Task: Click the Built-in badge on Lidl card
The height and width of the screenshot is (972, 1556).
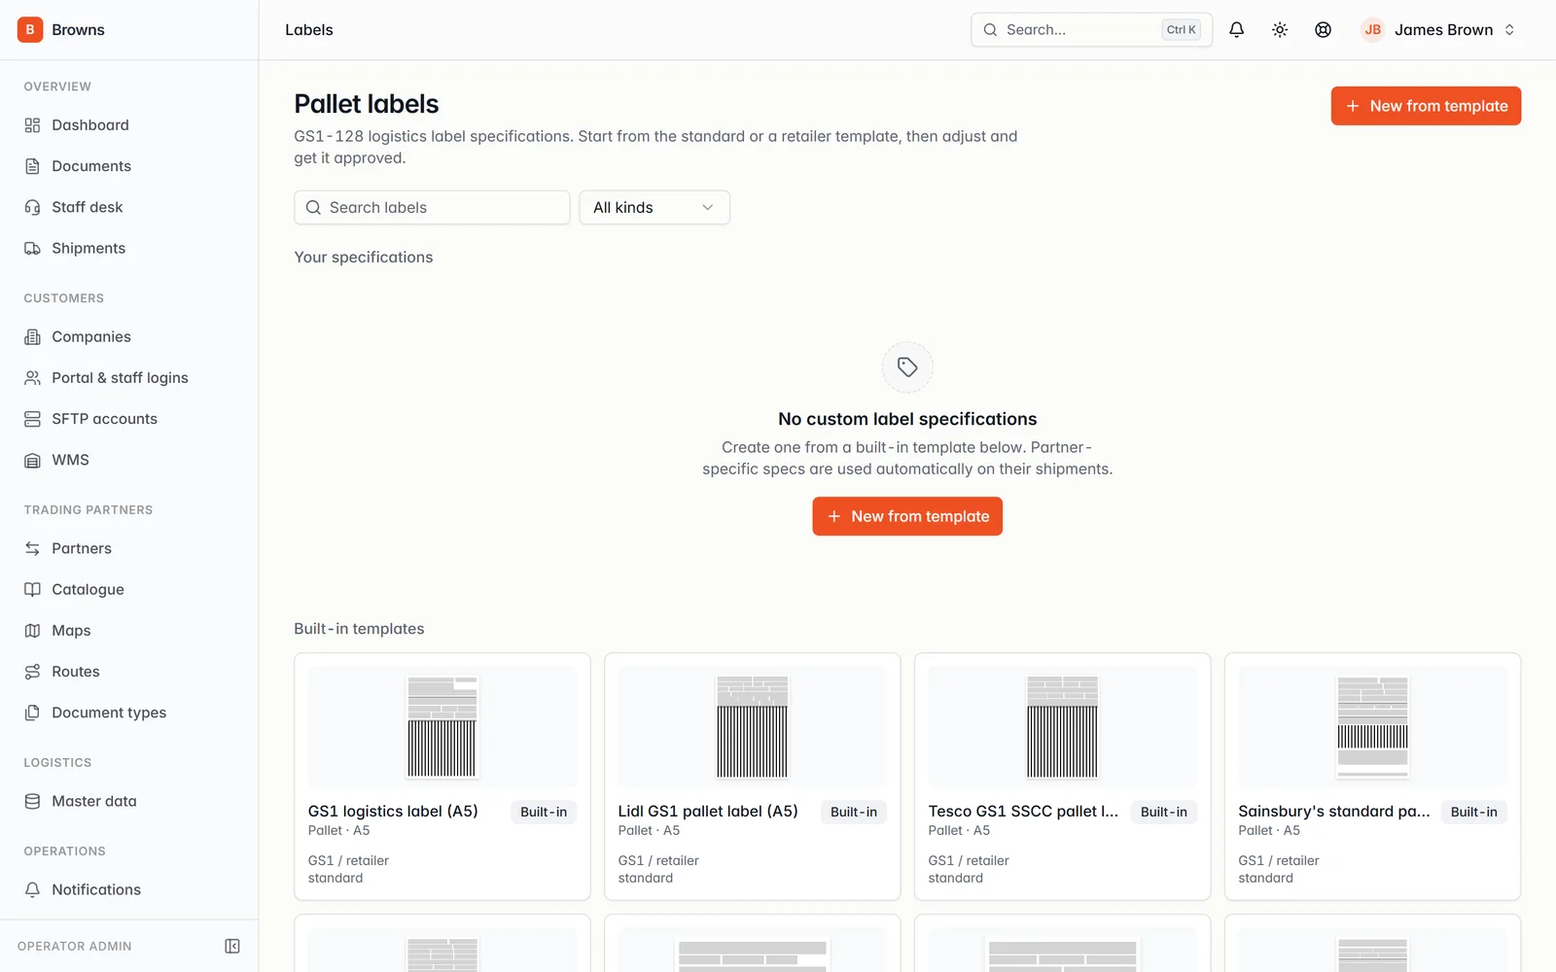Action: point(854,813)
